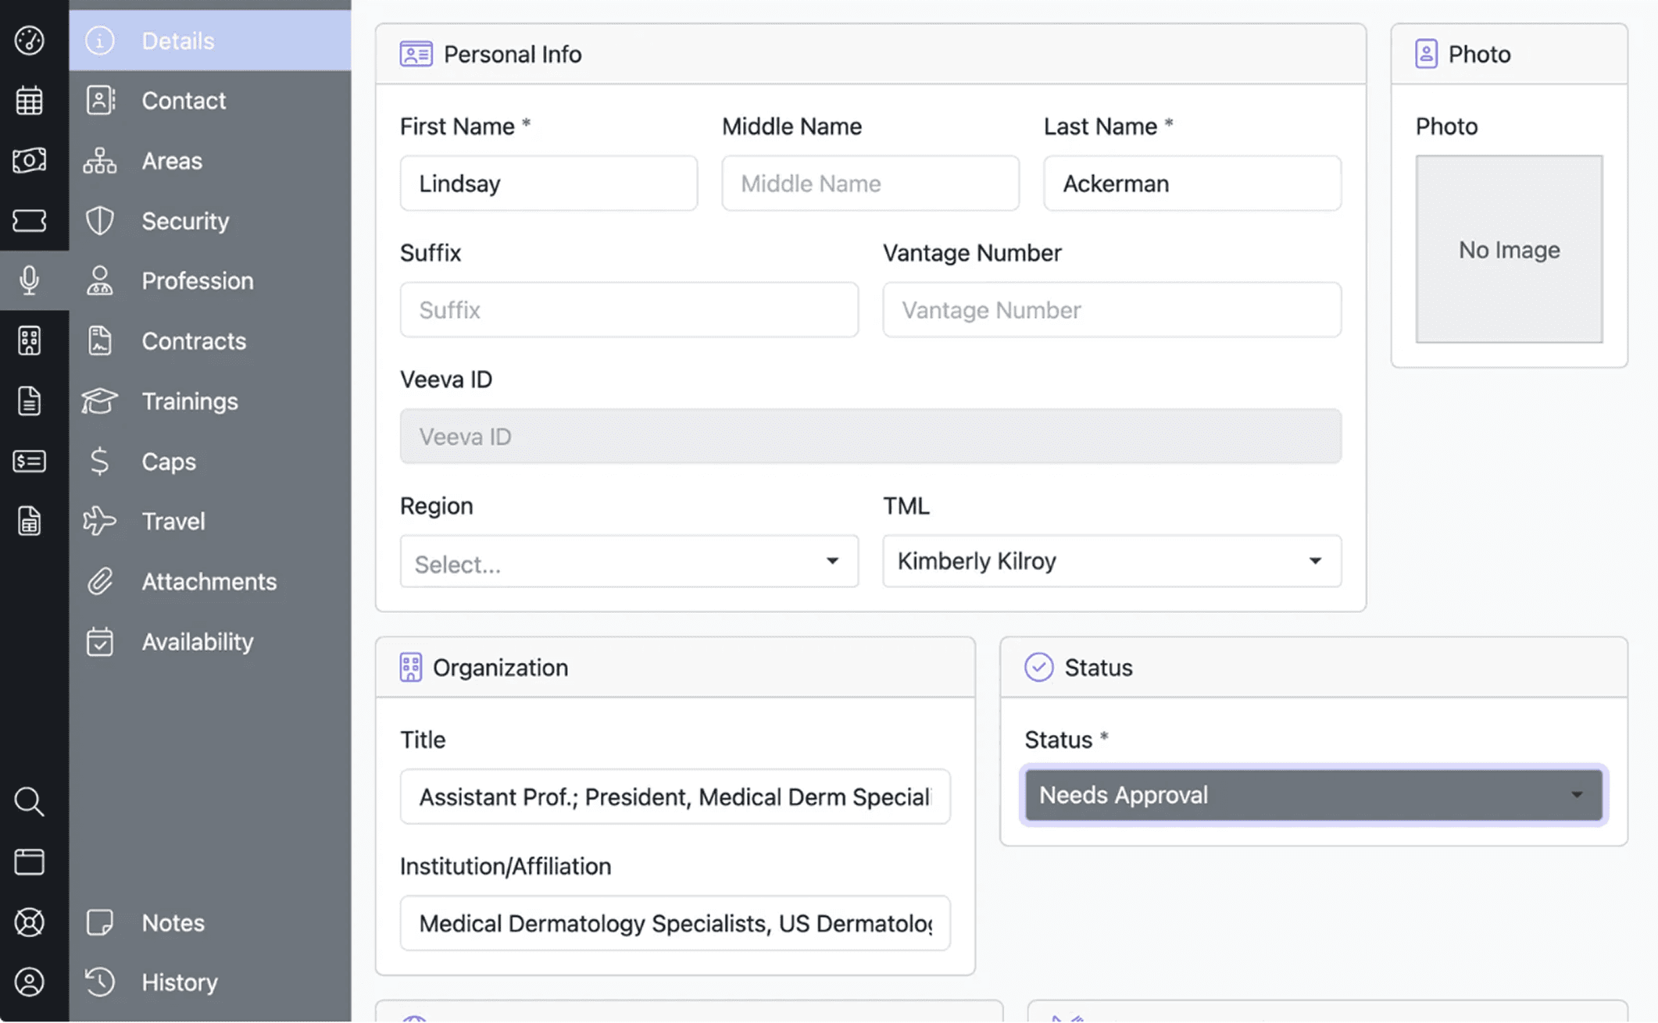Viewport: 1658px width, 1023px height.
Task: Go to the Contact section
Action: pos(184,101)
